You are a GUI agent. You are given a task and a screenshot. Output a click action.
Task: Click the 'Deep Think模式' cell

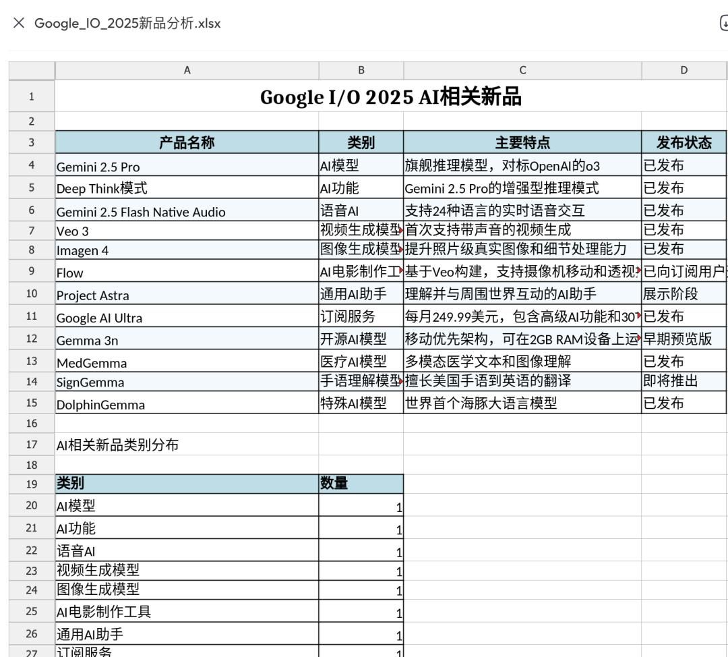point(187,188)
